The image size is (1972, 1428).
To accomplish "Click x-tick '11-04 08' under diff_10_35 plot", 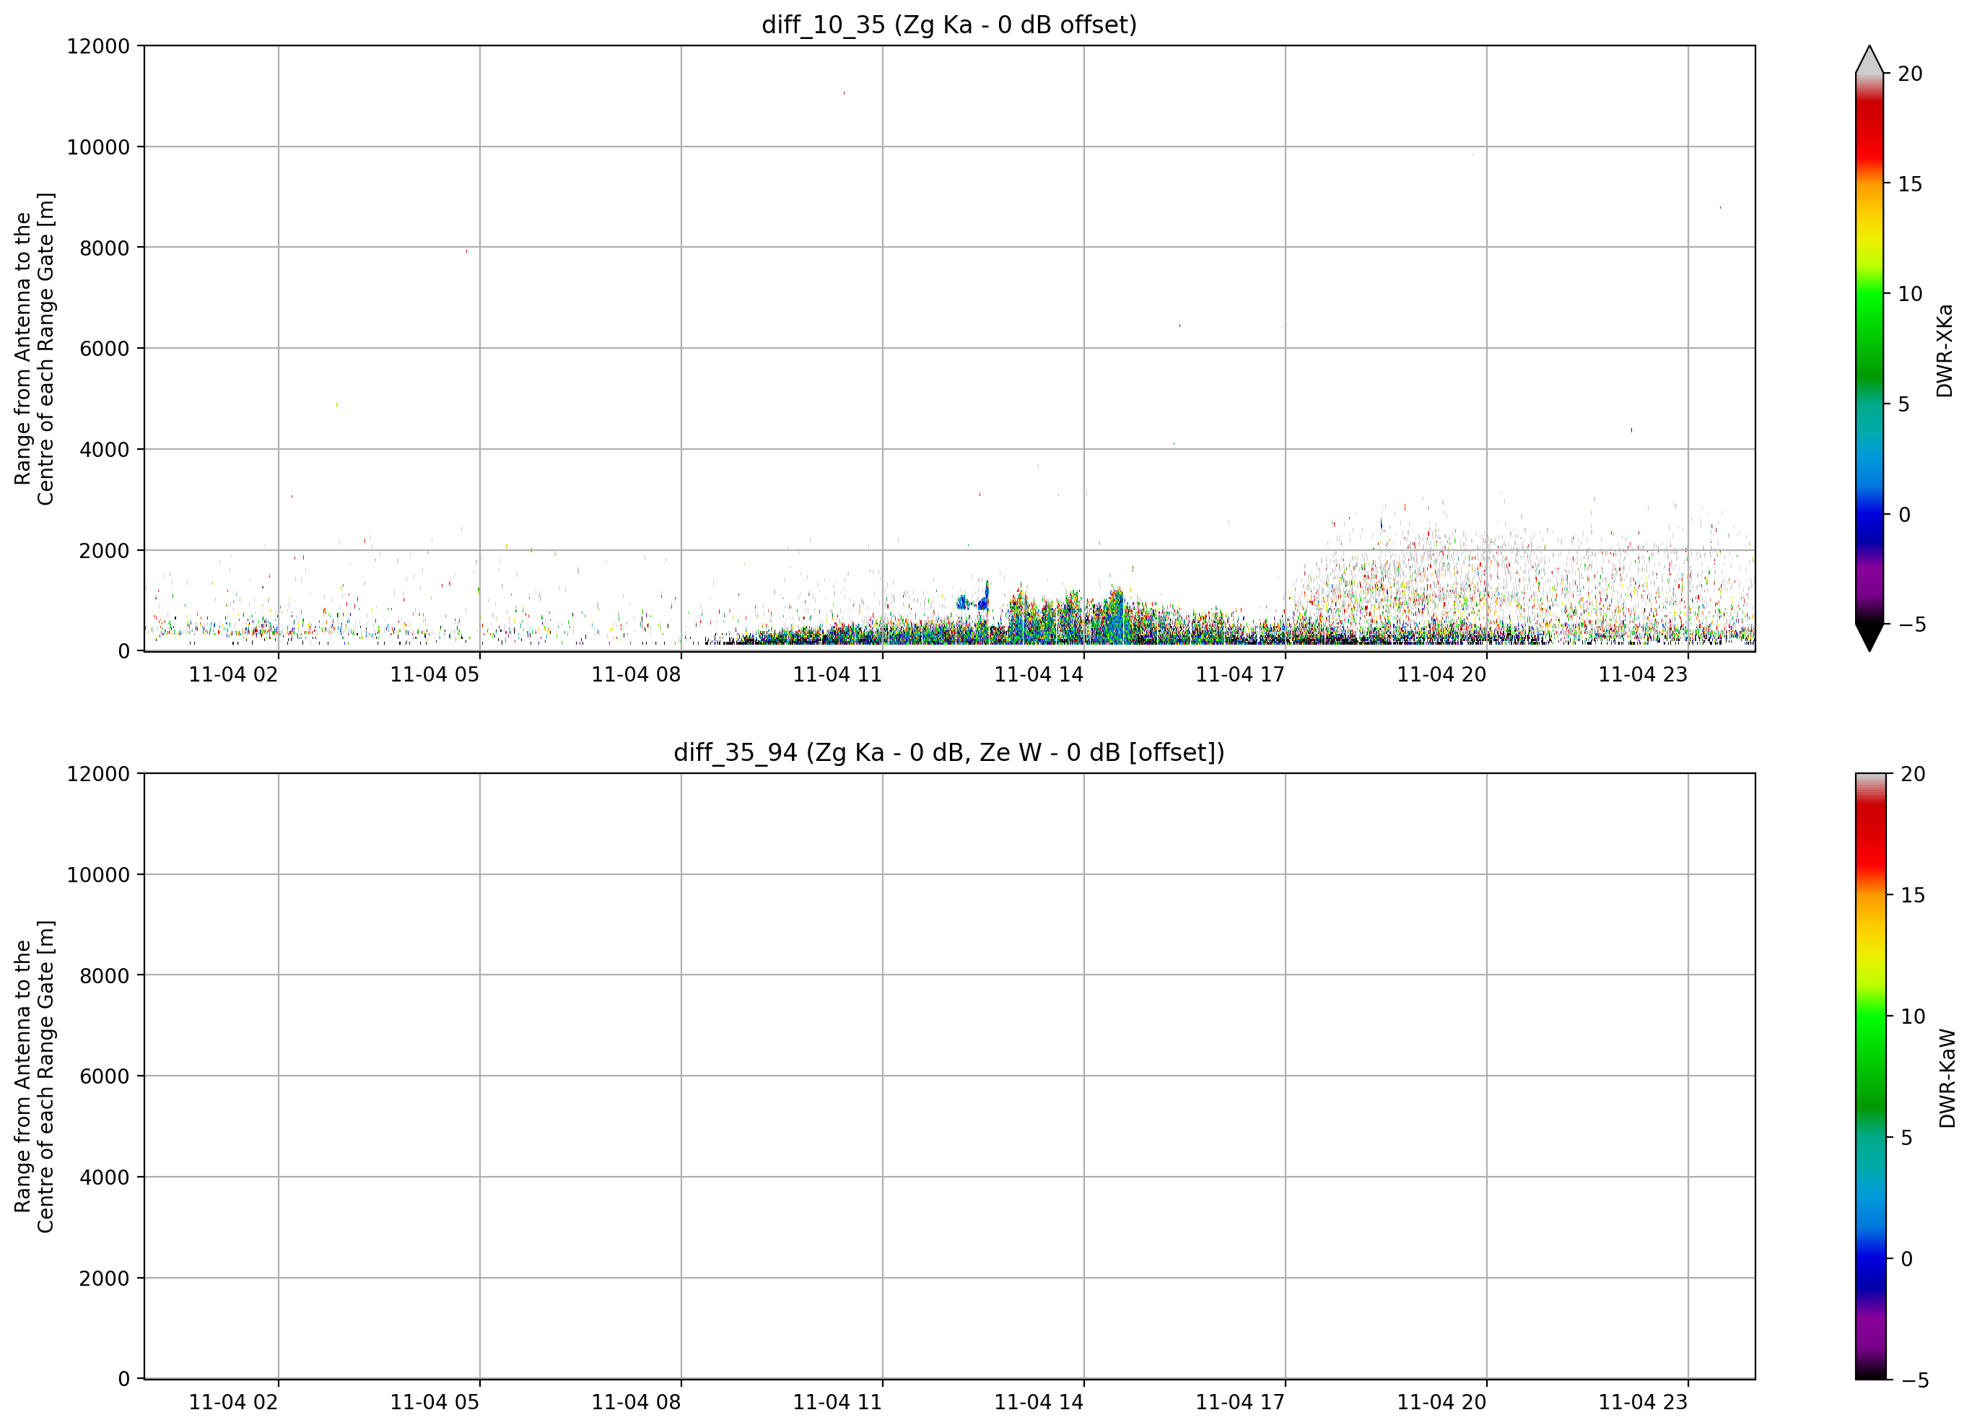I will [636, 675].
